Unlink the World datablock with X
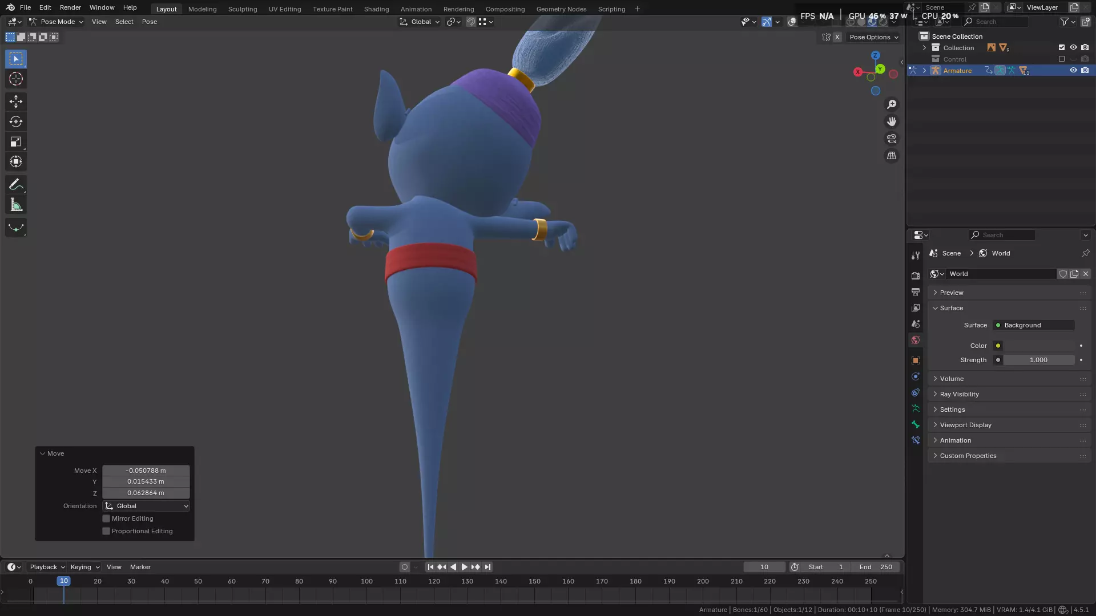 [x=1086, y=274]
